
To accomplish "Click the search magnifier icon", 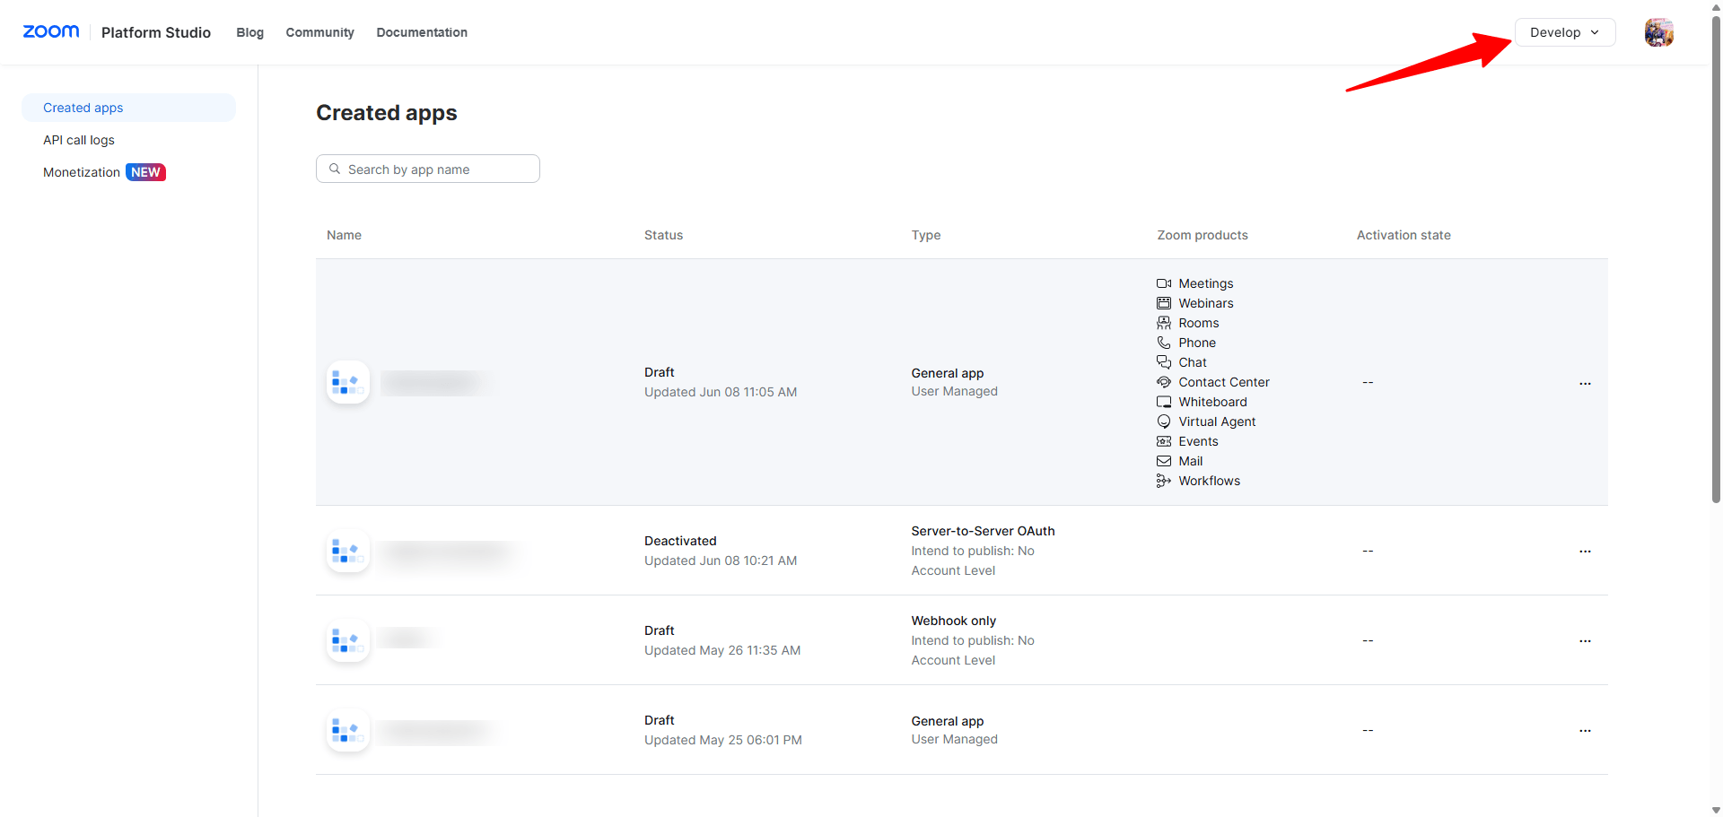I will [x=335, y=169].
